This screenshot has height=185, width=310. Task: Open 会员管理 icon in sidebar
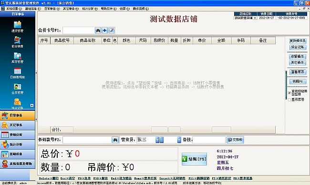pyautogui.click(x=17, y=87)
